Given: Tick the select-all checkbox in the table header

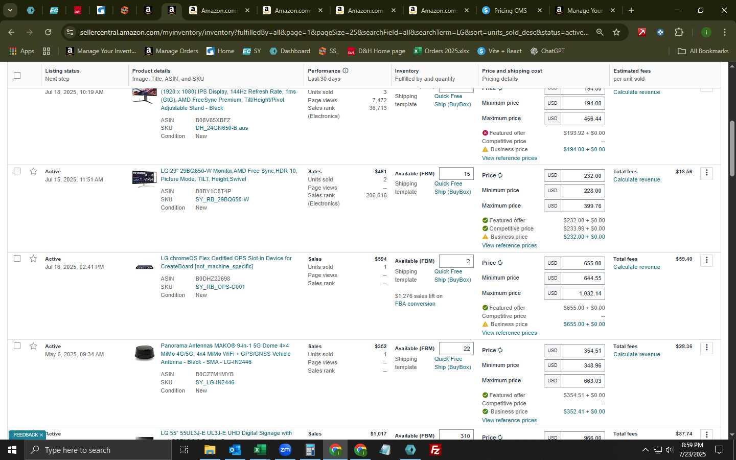Looking at the screenshot, I should point(17,75).
